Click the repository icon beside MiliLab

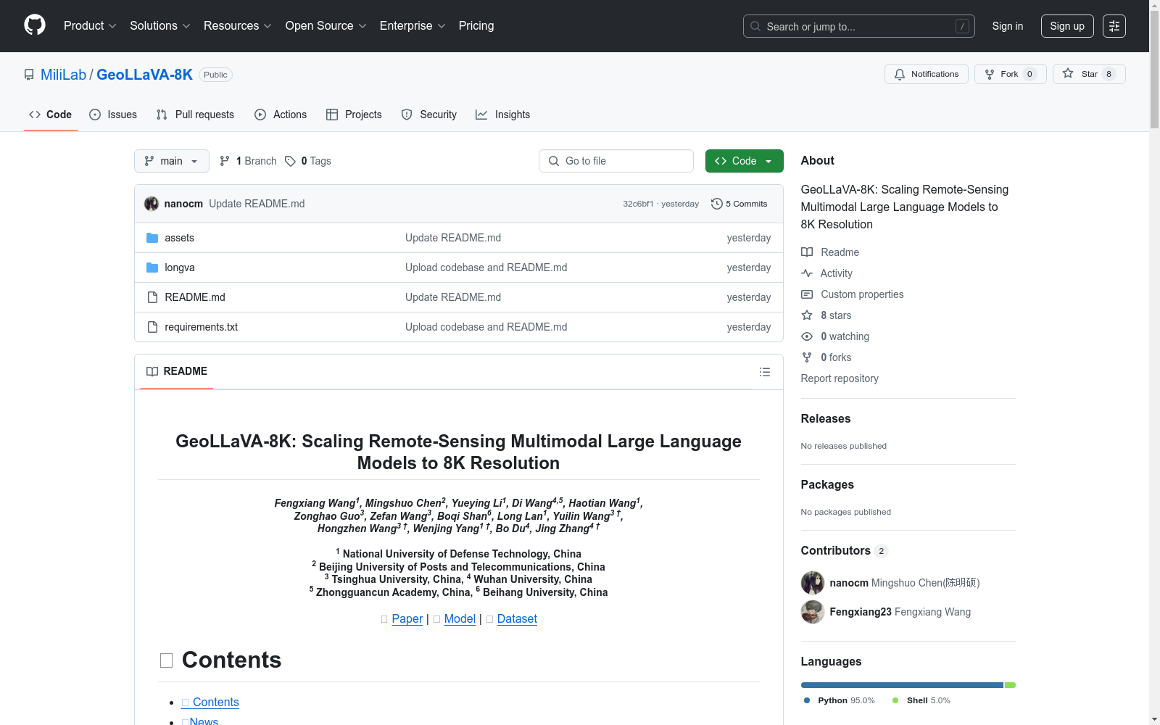[29, 75]
